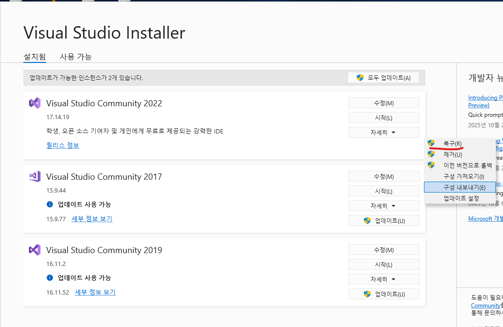Click shield icon on VS 2017 업데이트(U) button
This screenshot has height=327, width=503.
coord(367,221)
